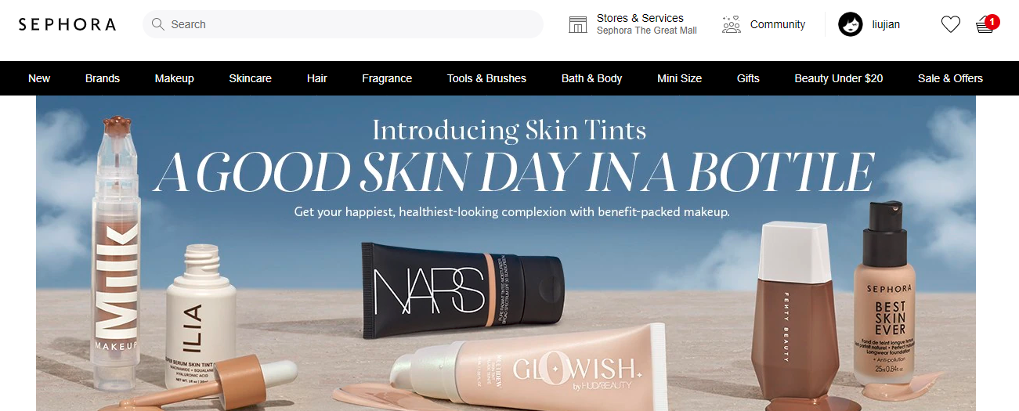Open the Skin Tints promo banner
This screenshot has height=411, width=1019.
coord(506,254)
